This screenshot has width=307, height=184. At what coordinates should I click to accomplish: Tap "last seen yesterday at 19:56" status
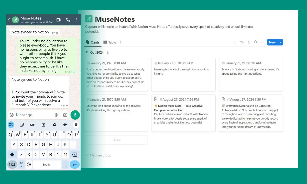36,22
